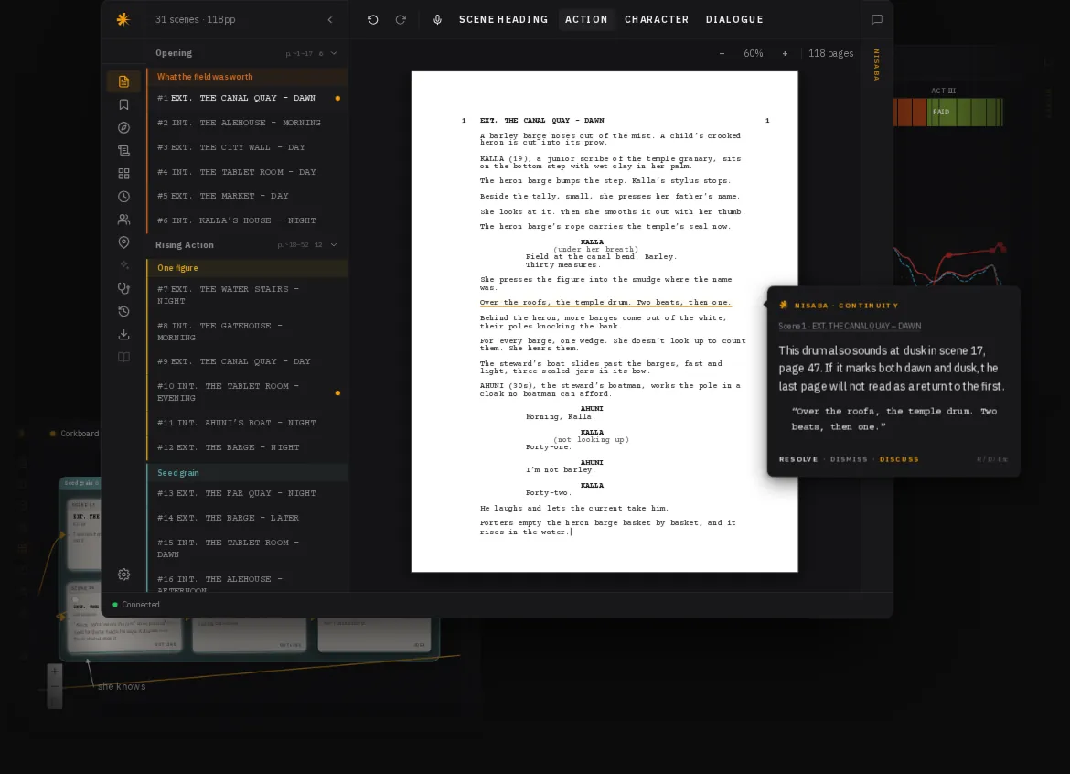Click the dimmed sparkle icon in sidebar
Image resolution: width=1070 pixels, height=774 pixels.
[123, 264]
